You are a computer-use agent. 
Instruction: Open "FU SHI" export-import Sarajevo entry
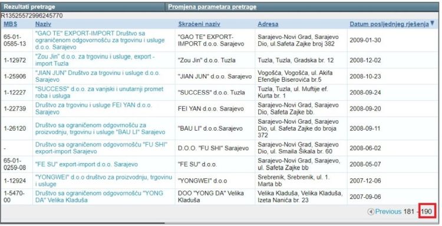(101, 148)
